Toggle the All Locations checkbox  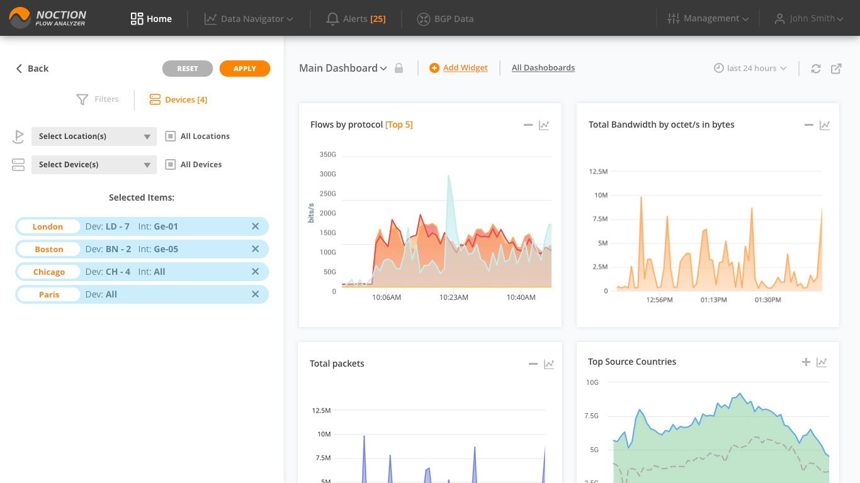[x=170, y=136]
